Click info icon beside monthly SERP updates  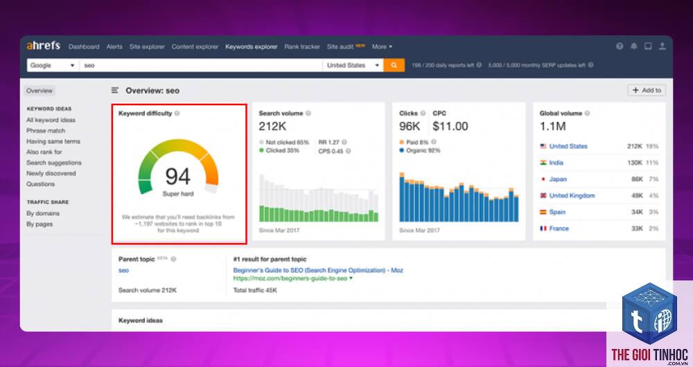click(590, 65)
